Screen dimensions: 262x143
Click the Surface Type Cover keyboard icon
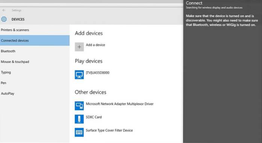[79, 132]
